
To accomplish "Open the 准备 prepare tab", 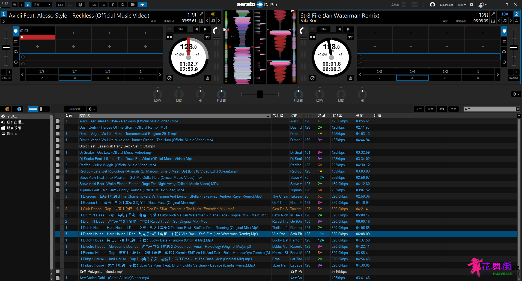I will click(442, 109).
